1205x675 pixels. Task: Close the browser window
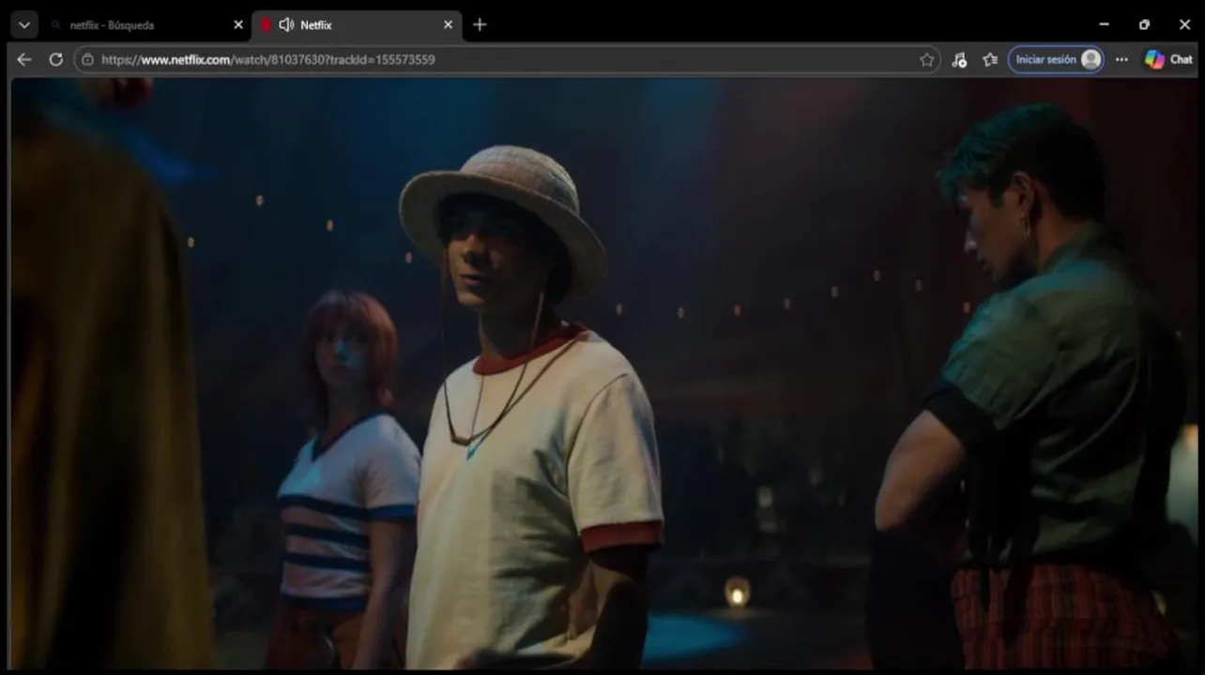(1184, 25)
